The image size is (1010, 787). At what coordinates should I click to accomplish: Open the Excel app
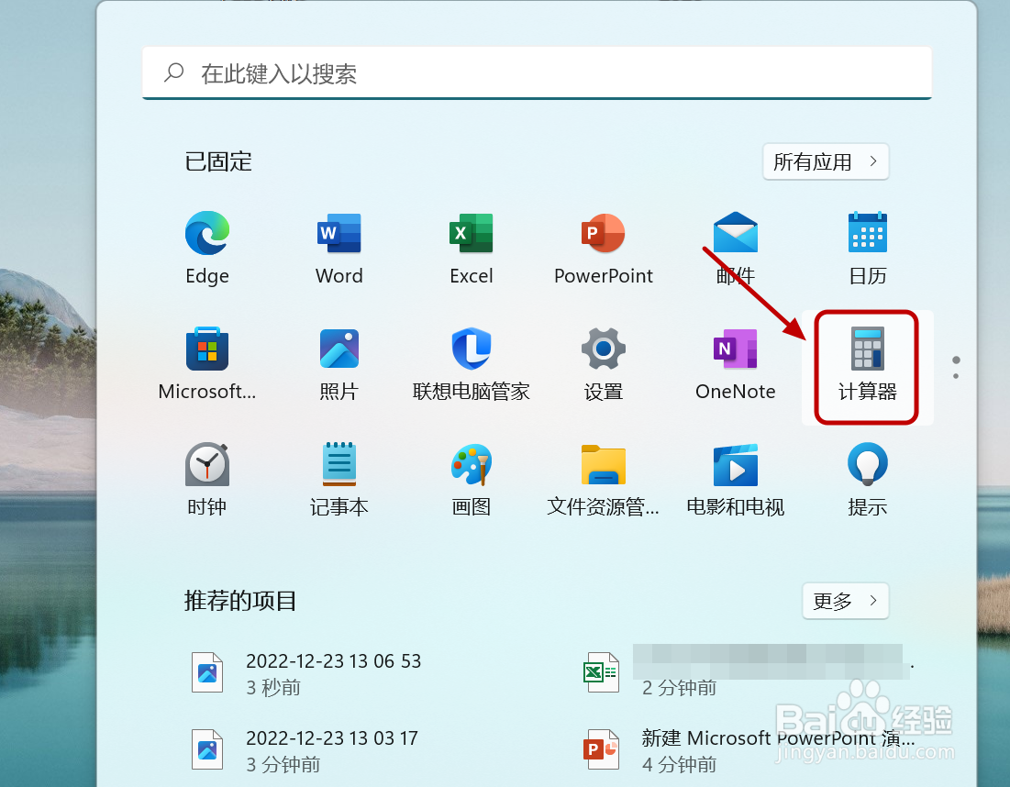(471, 248)
